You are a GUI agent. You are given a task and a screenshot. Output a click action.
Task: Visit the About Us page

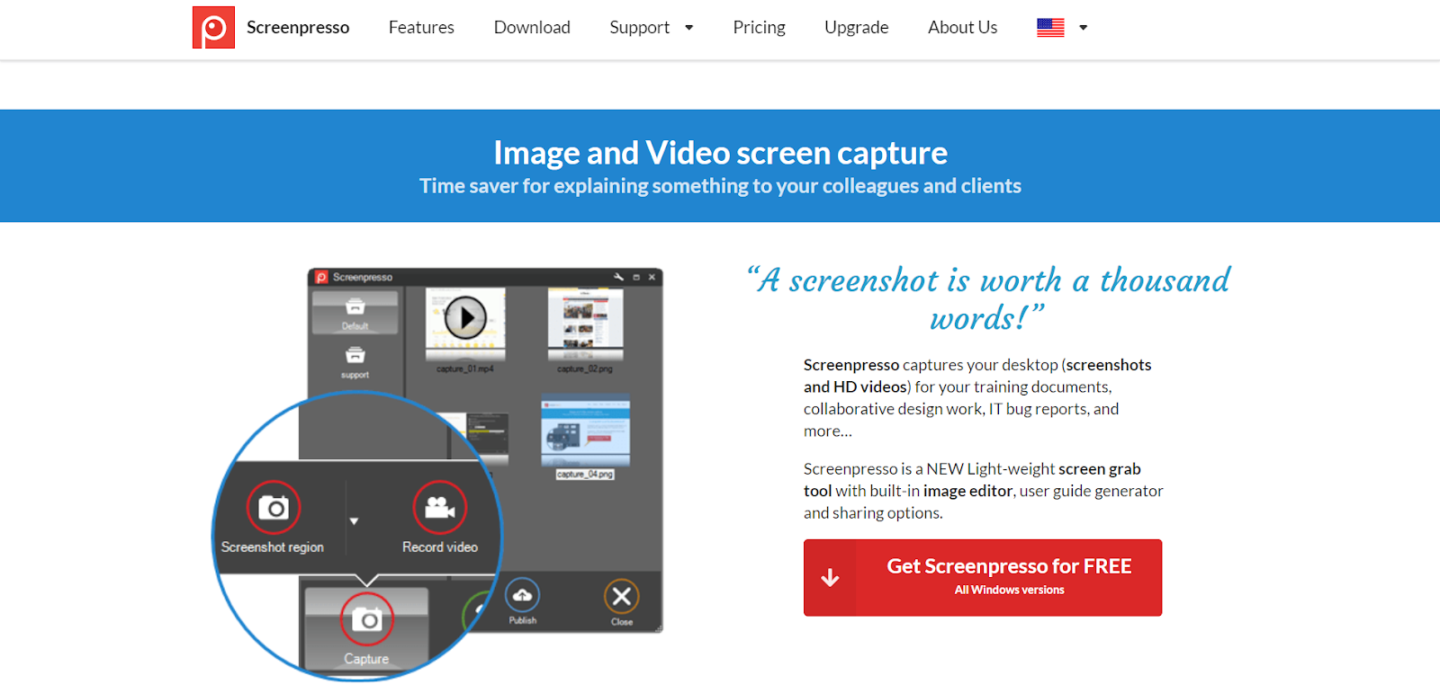tap(963, 28)
